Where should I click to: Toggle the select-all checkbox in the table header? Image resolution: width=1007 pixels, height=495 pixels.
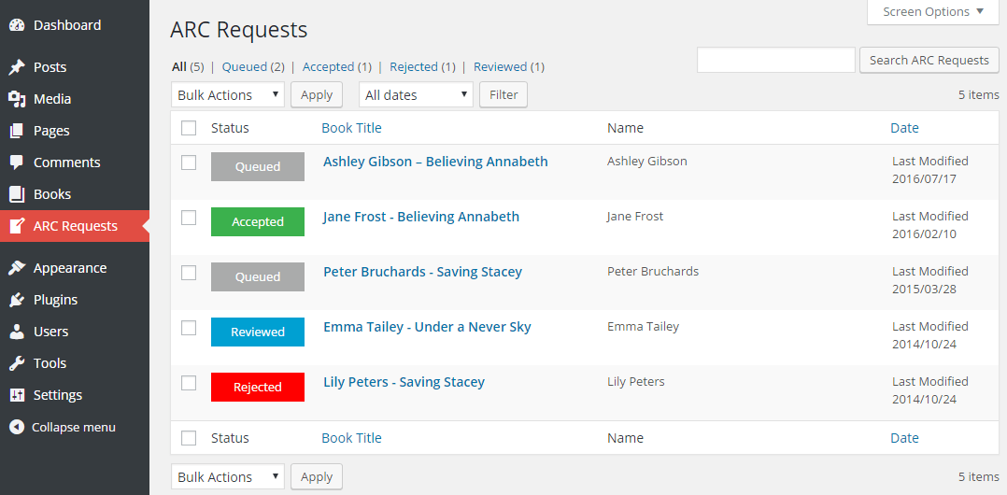coord(189,128)
